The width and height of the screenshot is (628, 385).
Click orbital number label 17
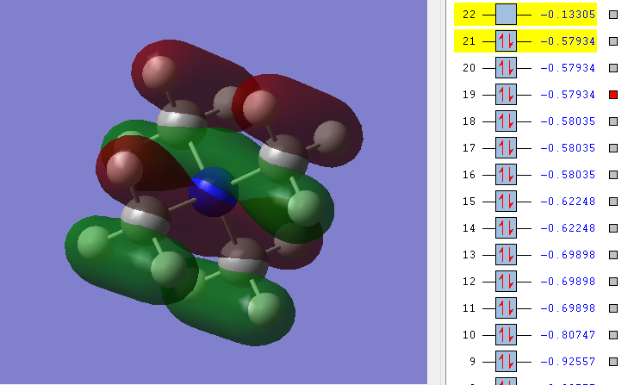point(469,148)
